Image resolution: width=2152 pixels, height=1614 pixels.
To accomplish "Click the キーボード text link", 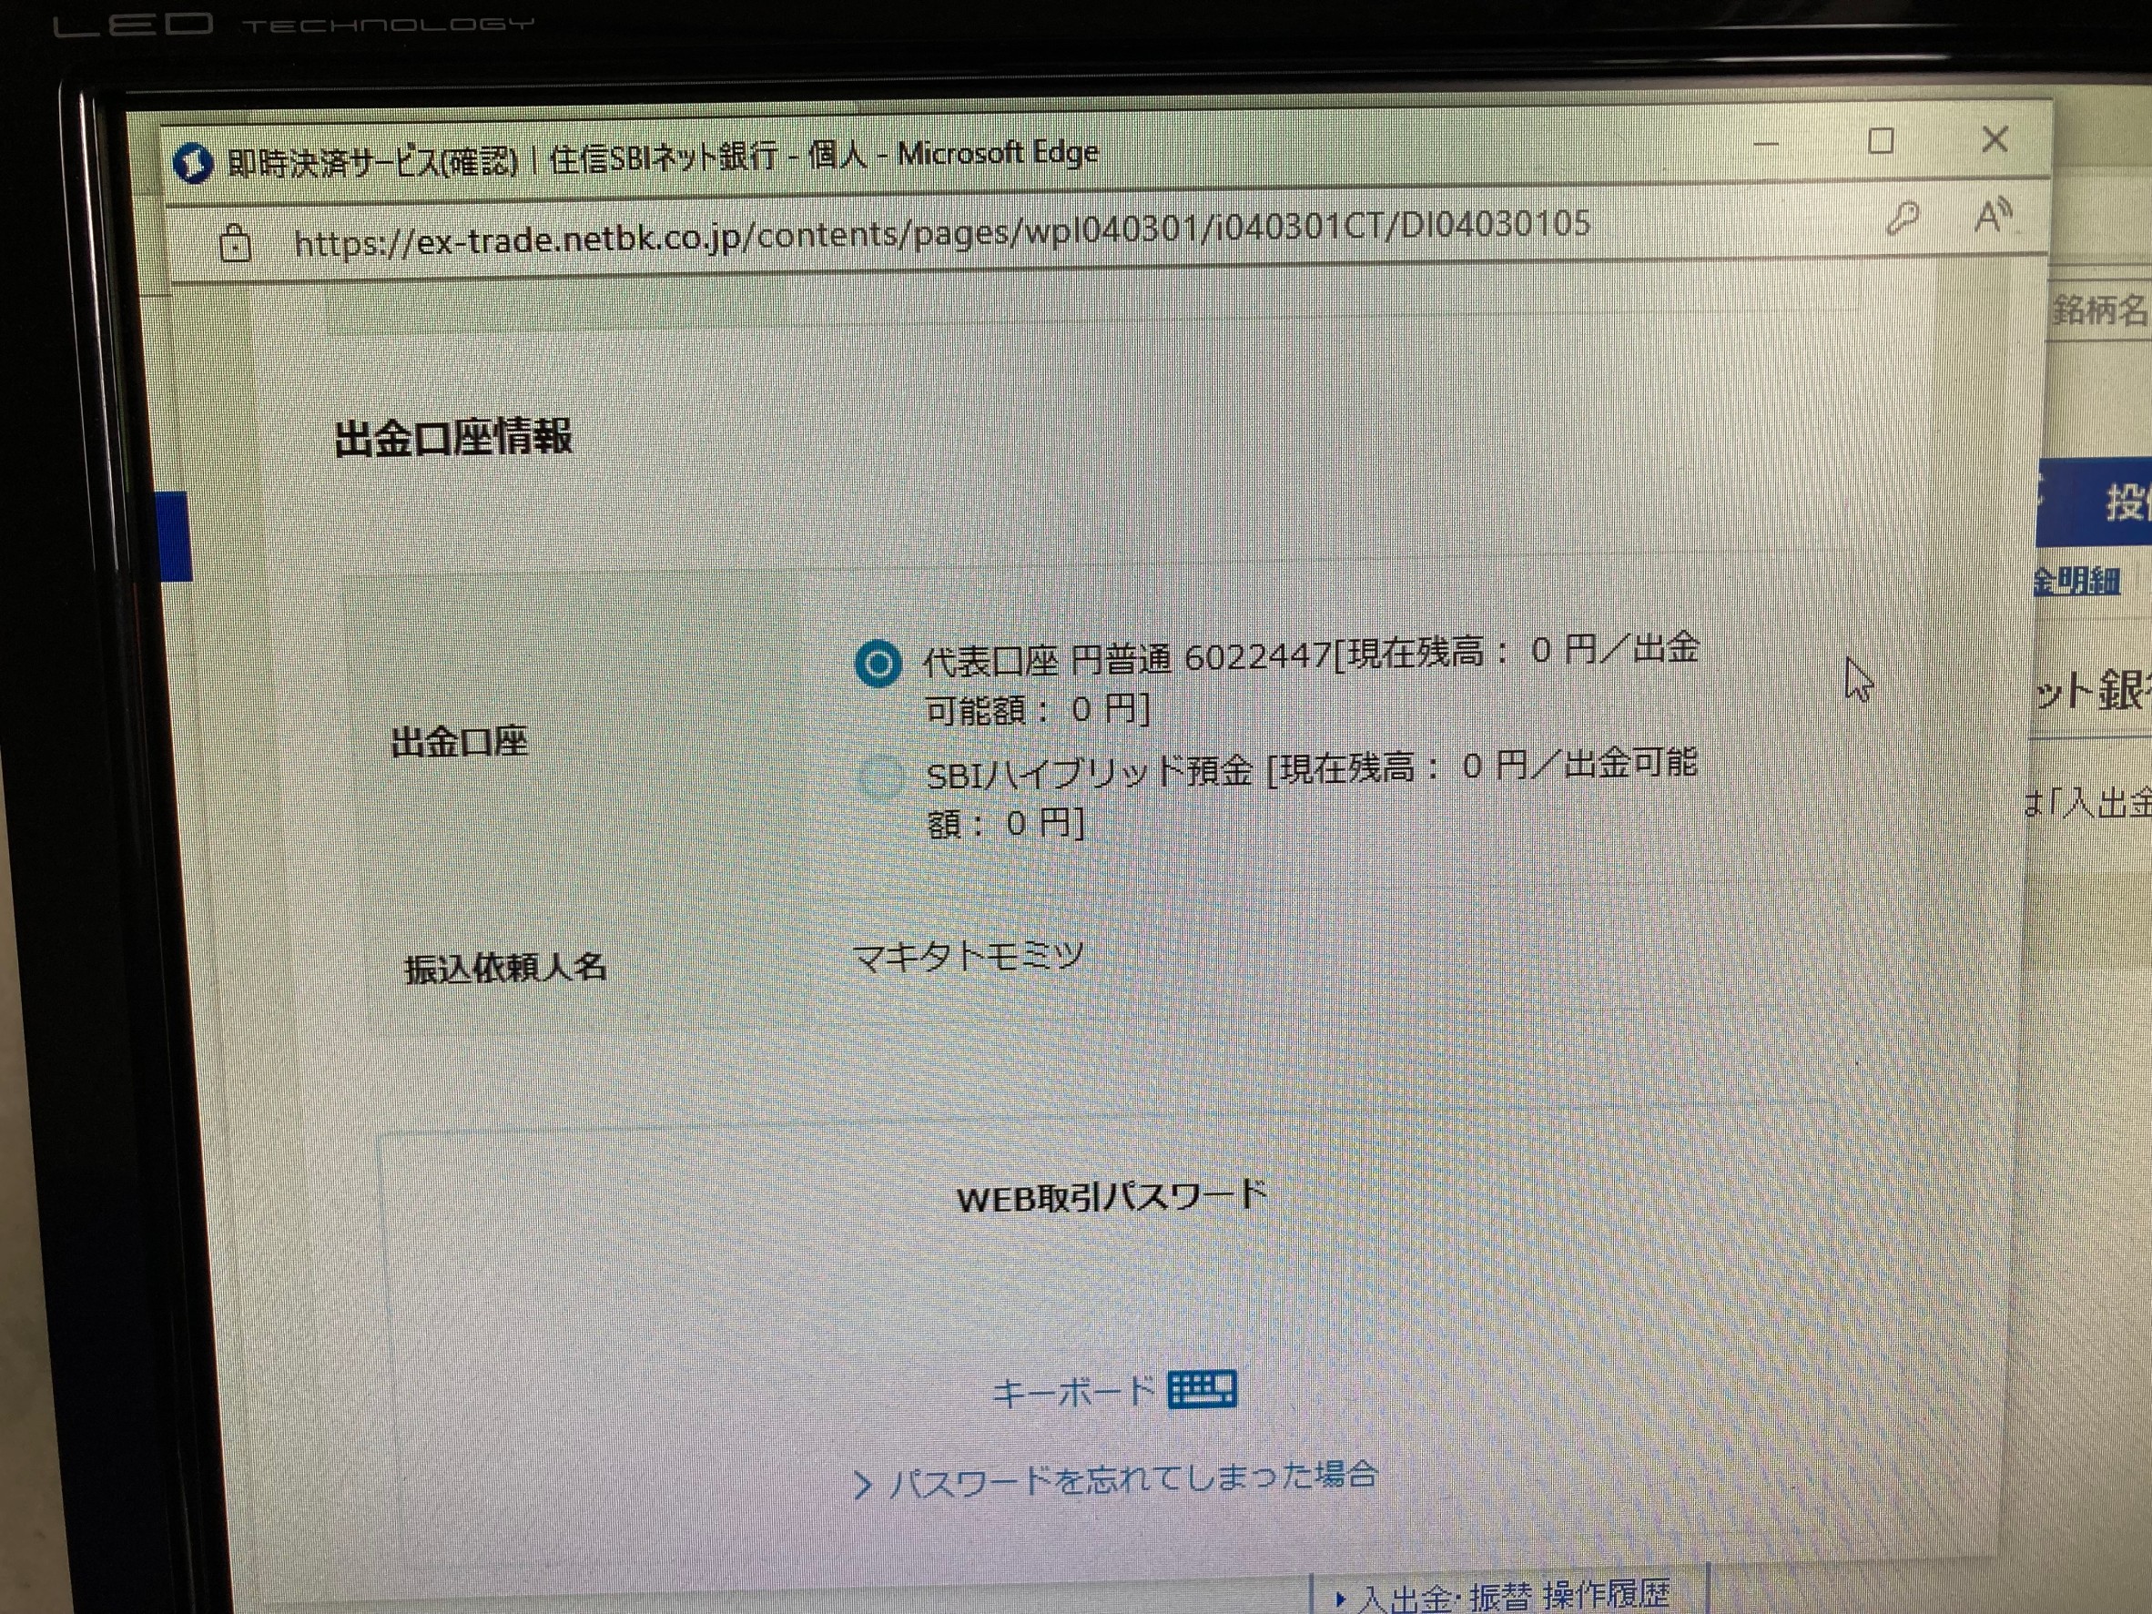I will [x=1073, y=1392].
